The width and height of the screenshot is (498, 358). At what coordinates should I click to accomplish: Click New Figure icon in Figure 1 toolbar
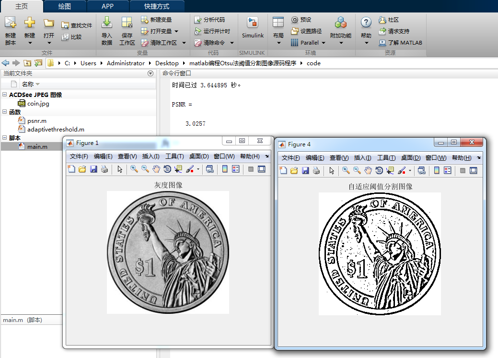[71, 169]
